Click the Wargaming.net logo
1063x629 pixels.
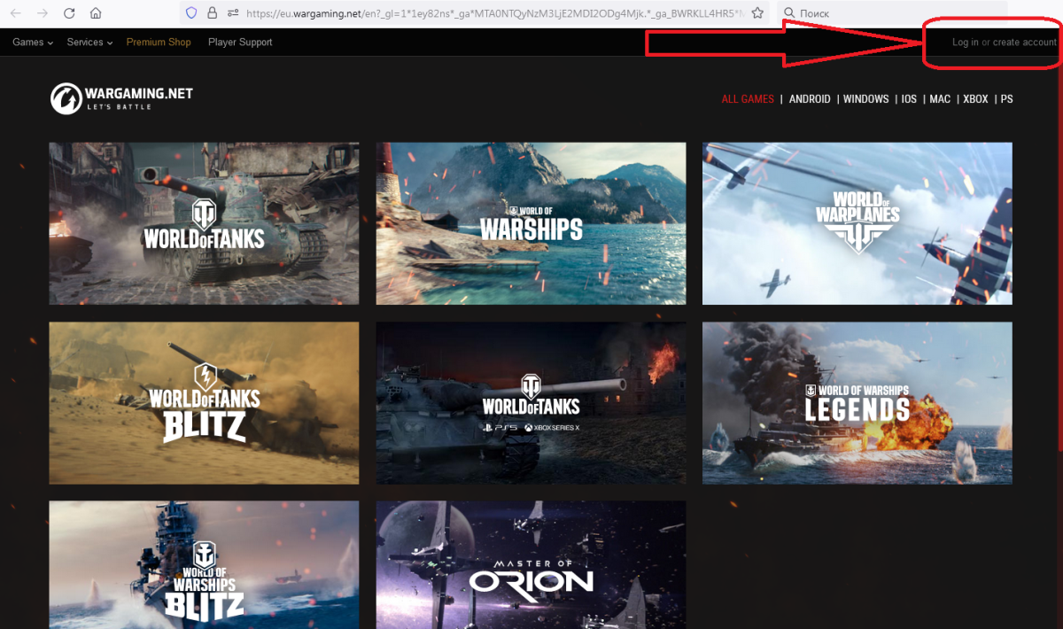(121, 98)
